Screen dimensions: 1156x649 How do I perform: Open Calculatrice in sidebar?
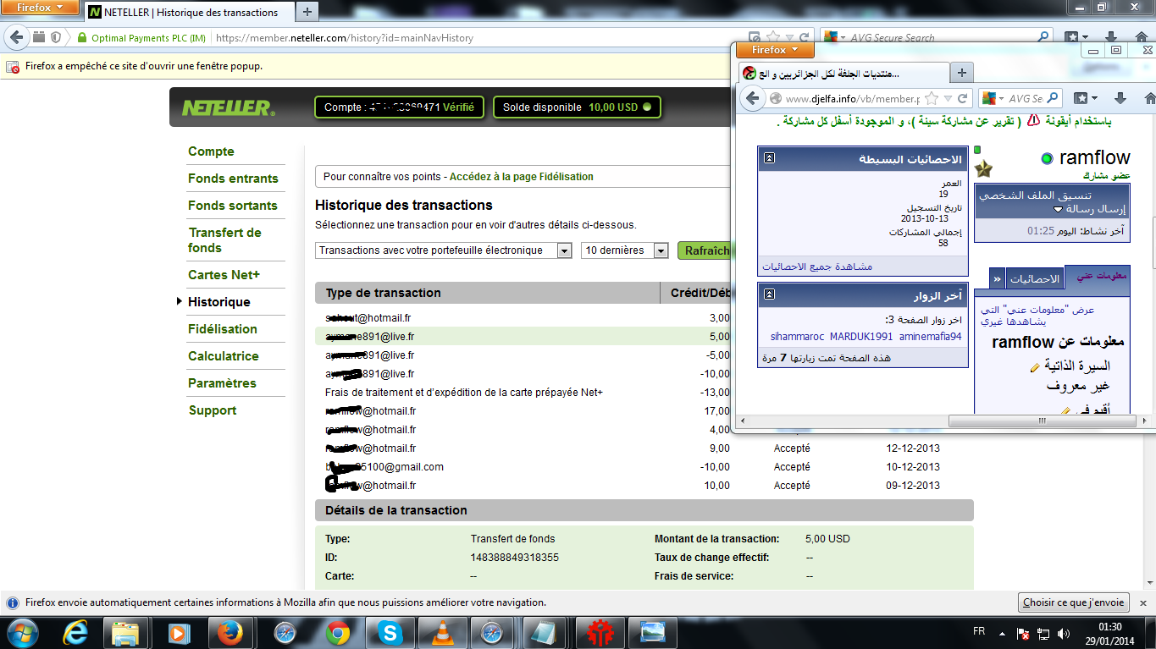tap(224, 356)
